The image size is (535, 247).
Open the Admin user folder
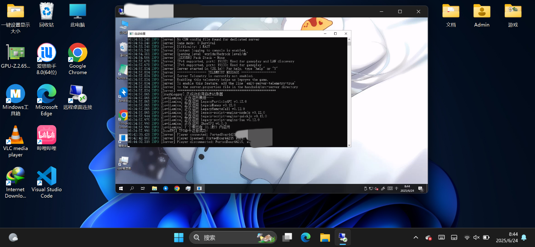point(482,15)
